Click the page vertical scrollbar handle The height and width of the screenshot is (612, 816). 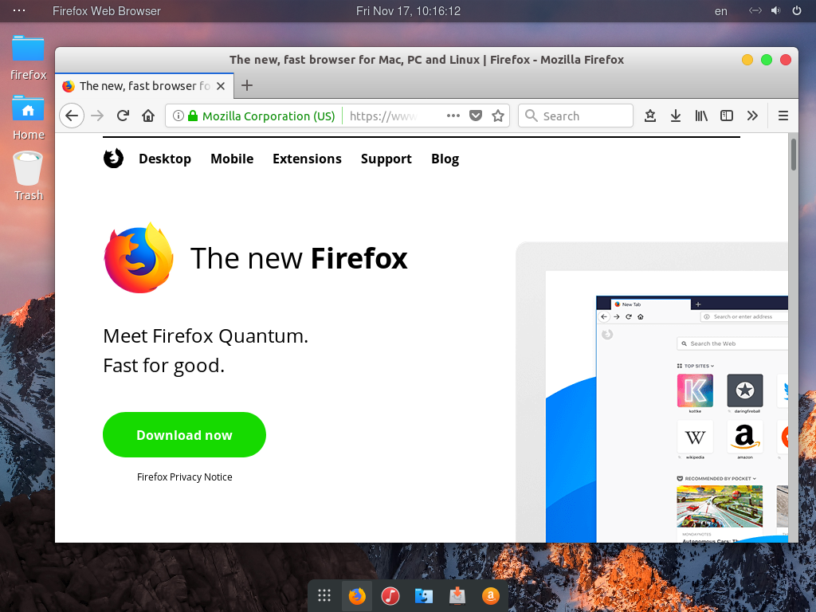click(x=793, y=154)
